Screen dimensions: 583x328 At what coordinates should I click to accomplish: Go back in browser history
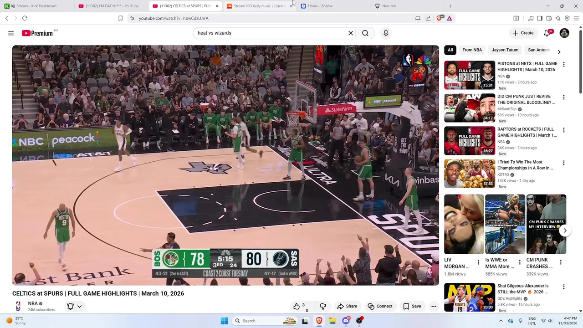coord(7,18)
